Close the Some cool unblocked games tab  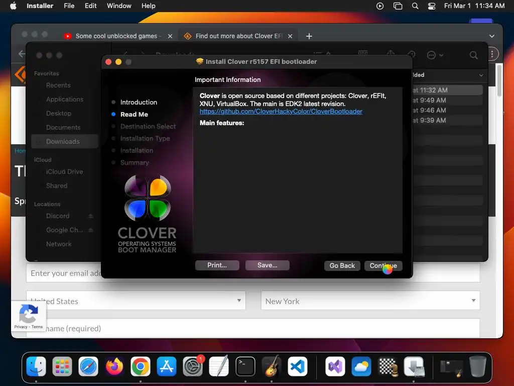pyautogui.click(x=170, y=36)
